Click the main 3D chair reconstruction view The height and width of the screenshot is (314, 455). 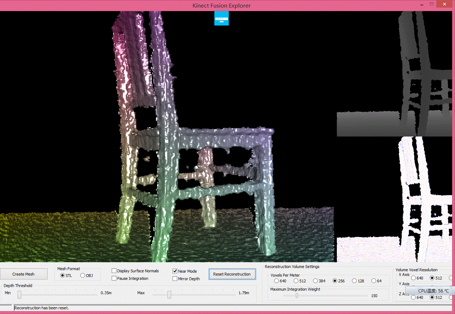pos(167,137)
